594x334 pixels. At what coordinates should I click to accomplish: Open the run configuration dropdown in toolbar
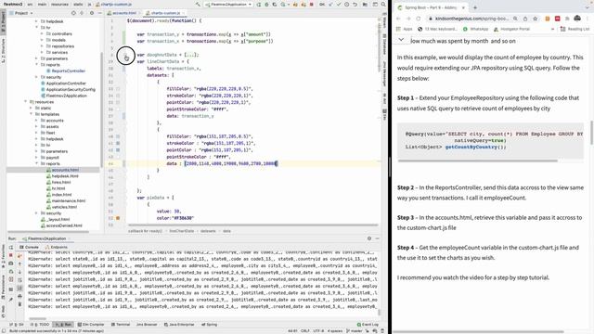(228, 4)
